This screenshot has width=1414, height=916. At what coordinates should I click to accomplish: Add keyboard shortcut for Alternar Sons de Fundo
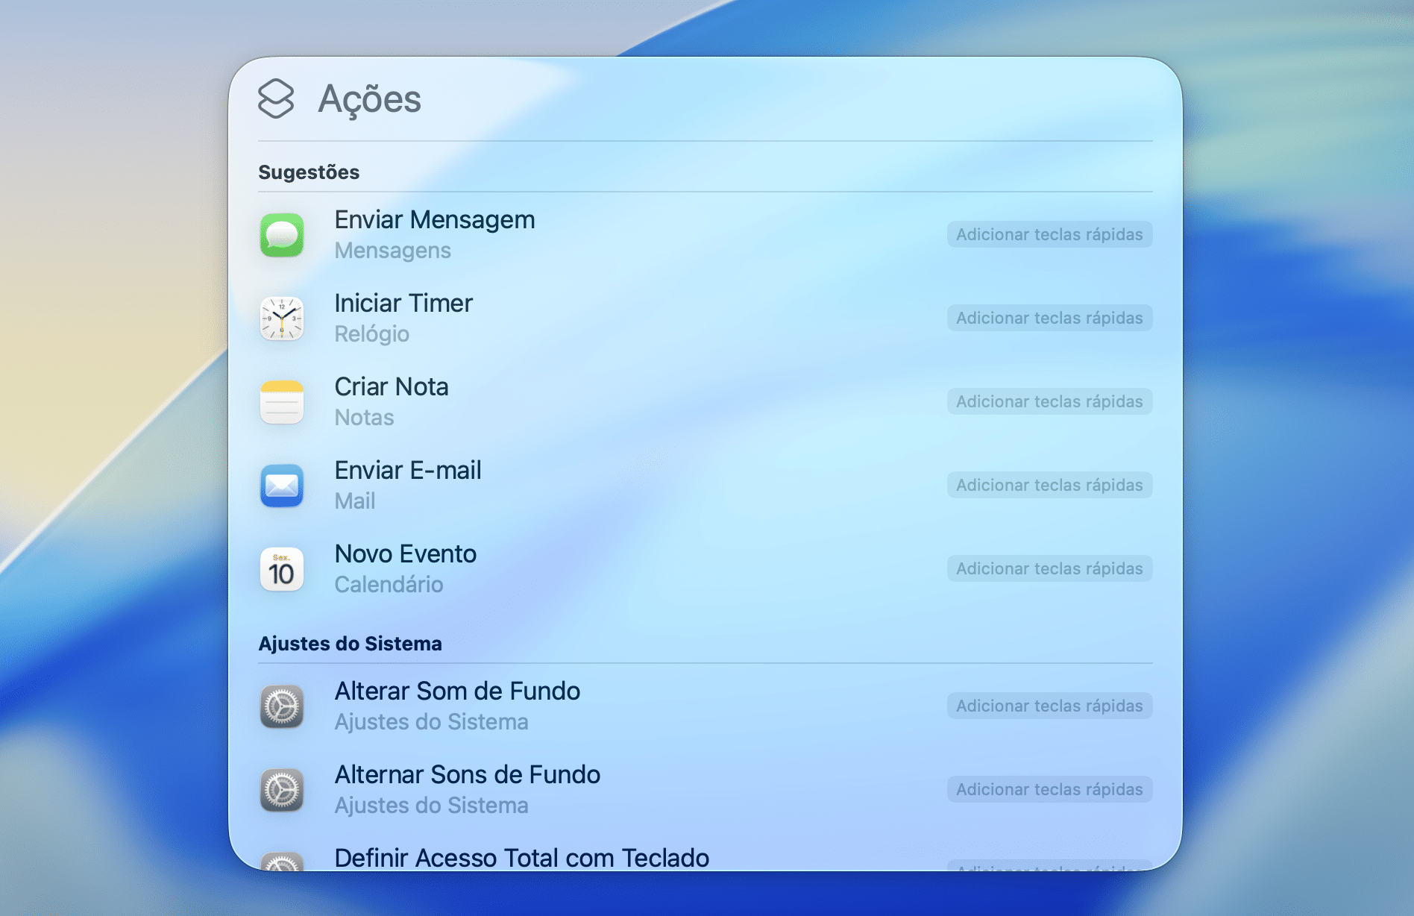[1049, 789]
